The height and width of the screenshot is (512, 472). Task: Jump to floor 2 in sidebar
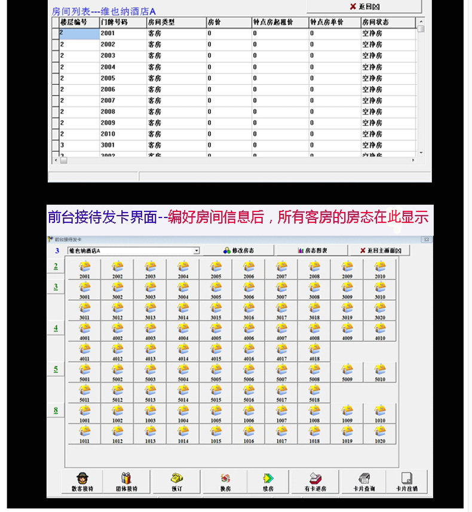tap(56, 266)
